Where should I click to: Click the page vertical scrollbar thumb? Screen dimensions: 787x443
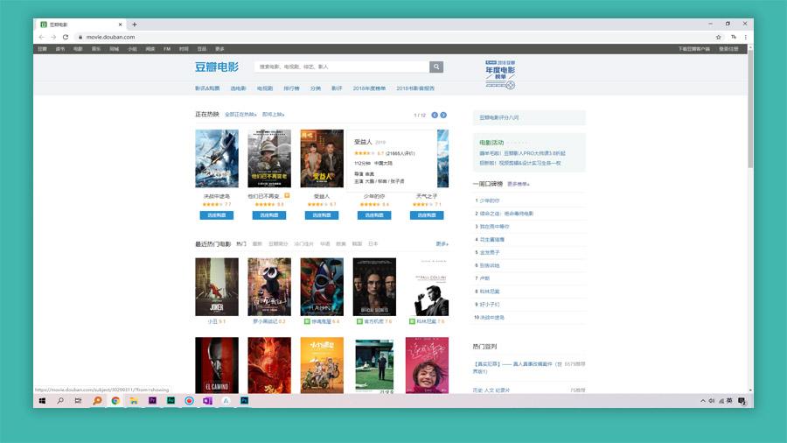pos(750,108)
